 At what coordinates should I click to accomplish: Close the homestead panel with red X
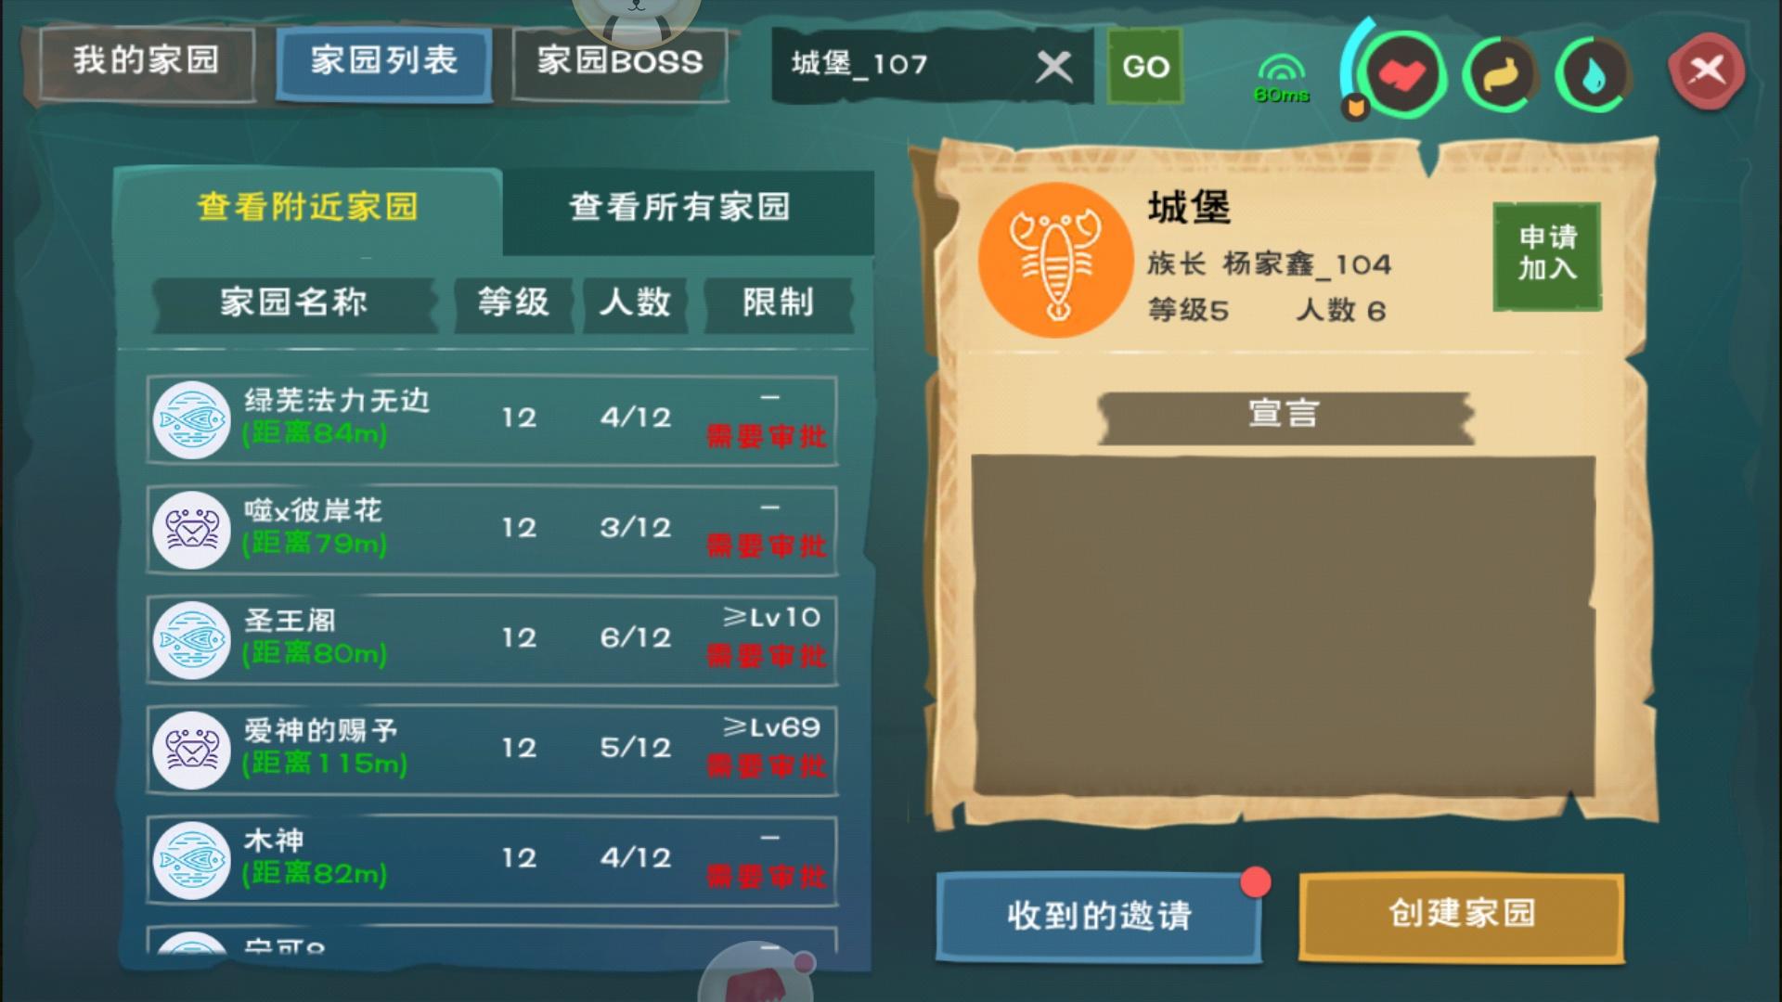coord(1706,71)
